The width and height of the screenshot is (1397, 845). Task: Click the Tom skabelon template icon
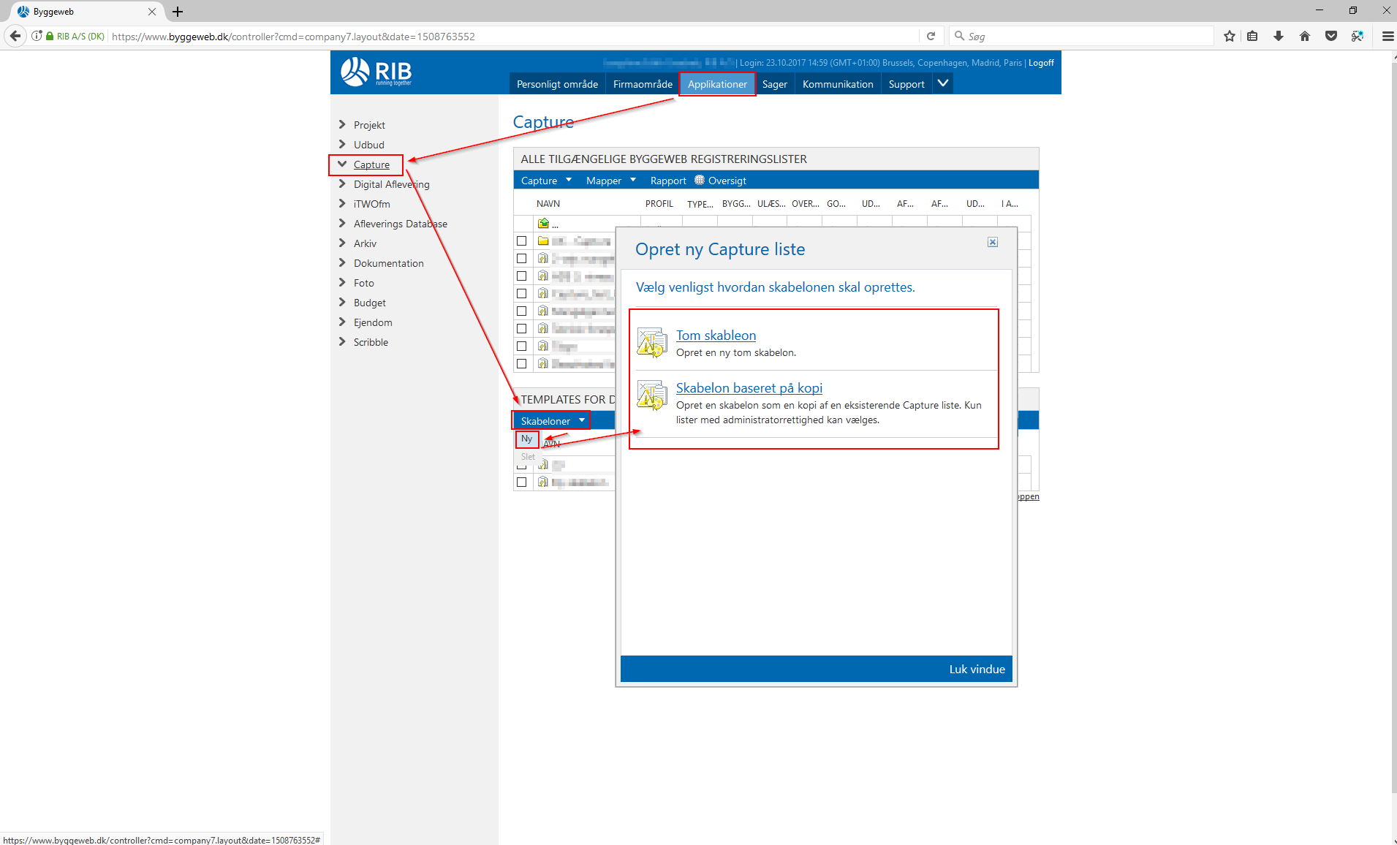tap(651, 343)
